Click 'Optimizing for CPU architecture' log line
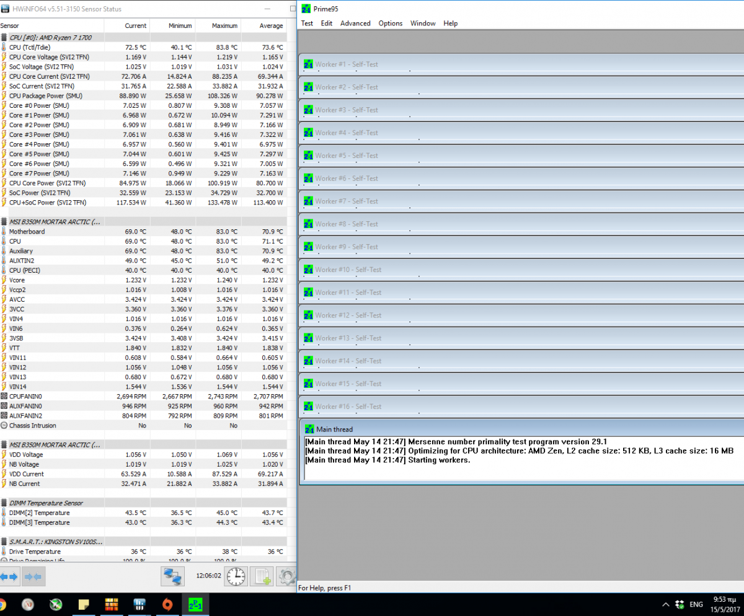 [x=520, y=451]
